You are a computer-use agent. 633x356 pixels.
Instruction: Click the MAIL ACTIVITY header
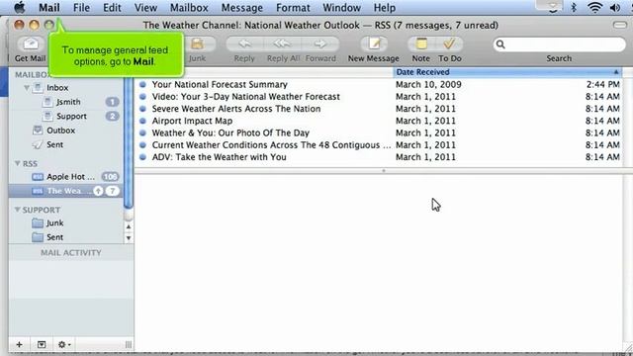click(x=71, y=253)
